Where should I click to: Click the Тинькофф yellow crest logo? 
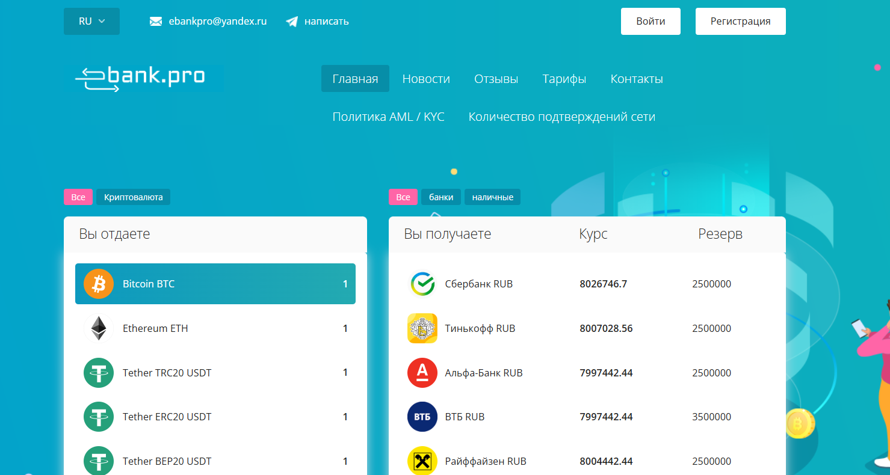422,328
